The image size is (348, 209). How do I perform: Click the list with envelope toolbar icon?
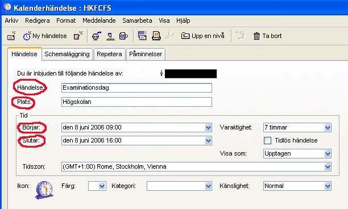142,36
